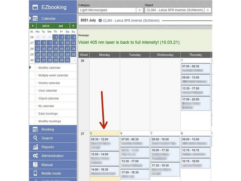Click the info icon beside CLSM title
Screen dimensions: 241x181
[100, 20]
